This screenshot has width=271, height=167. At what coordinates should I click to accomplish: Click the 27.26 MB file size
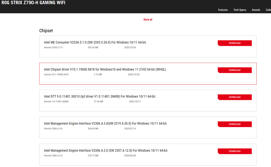click(98, 101)
